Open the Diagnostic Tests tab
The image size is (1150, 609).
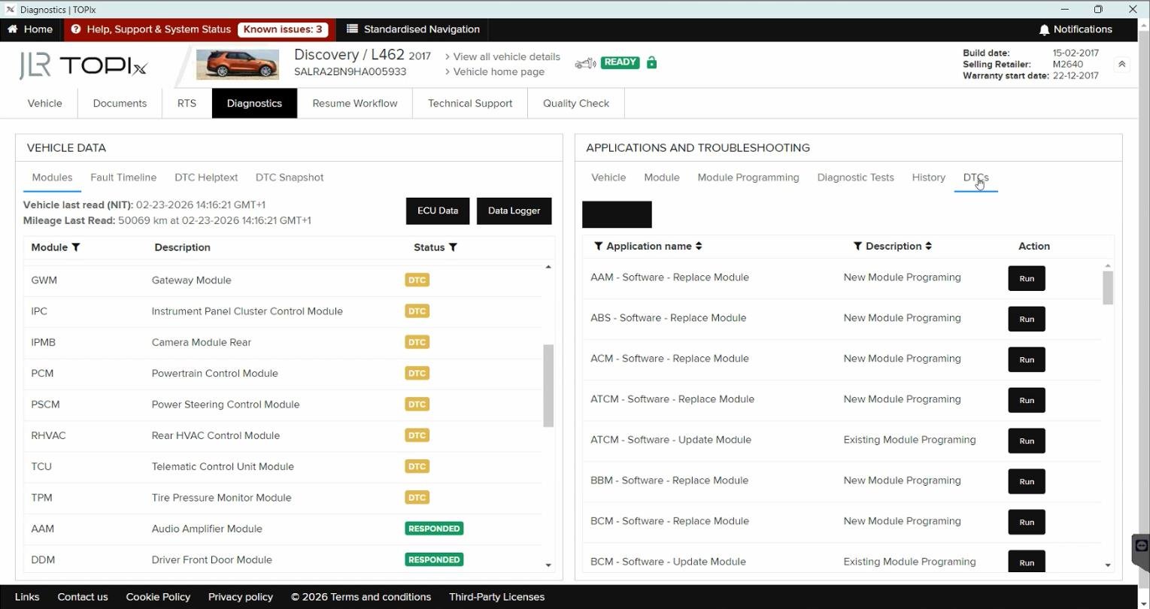pyautogui.click(x=855, y=177)
